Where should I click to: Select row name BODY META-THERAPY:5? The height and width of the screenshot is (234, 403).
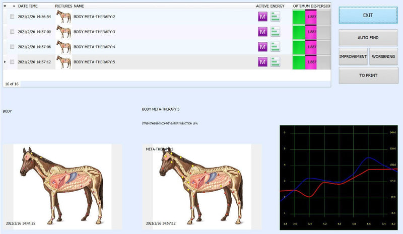[x=94, y=62]
